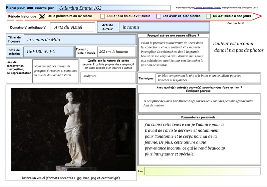Click the conservation location field mentioning the Louvre
The width and height of the screenshot is (267, 187).
(55, 71)
